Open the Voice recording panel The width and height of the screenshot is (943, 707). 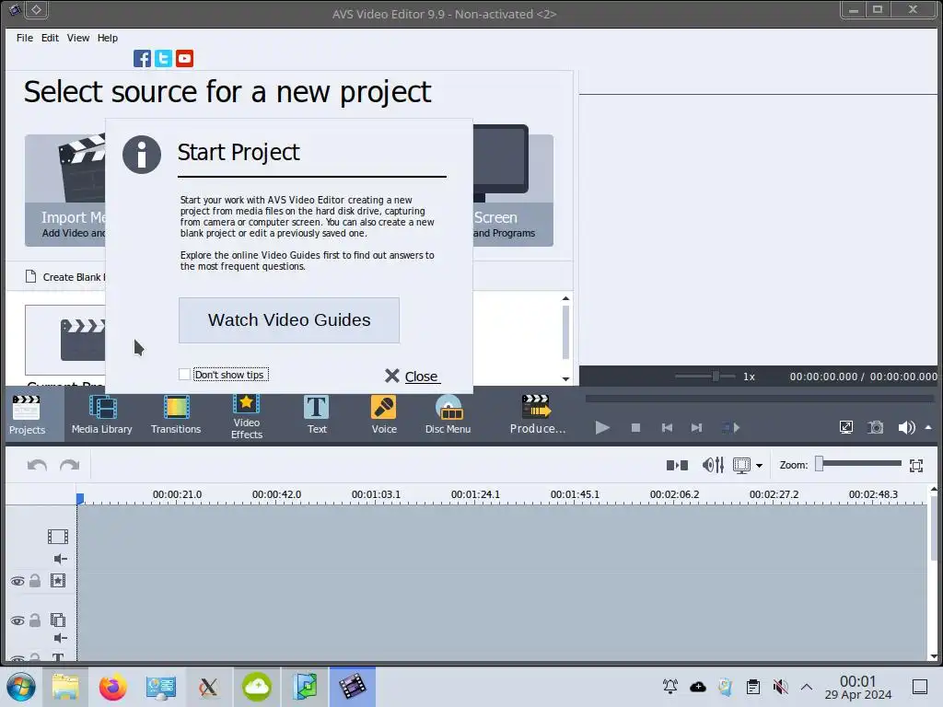(384, 415)
